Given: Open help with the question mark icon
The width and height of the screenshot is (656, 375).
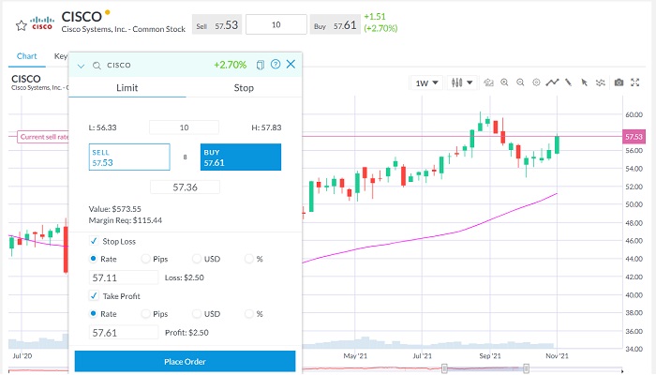Looking at the screenshot, I should pos(276,65).
